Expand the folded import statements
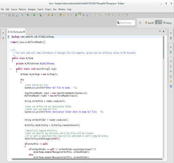 click(x=11, y=42)
